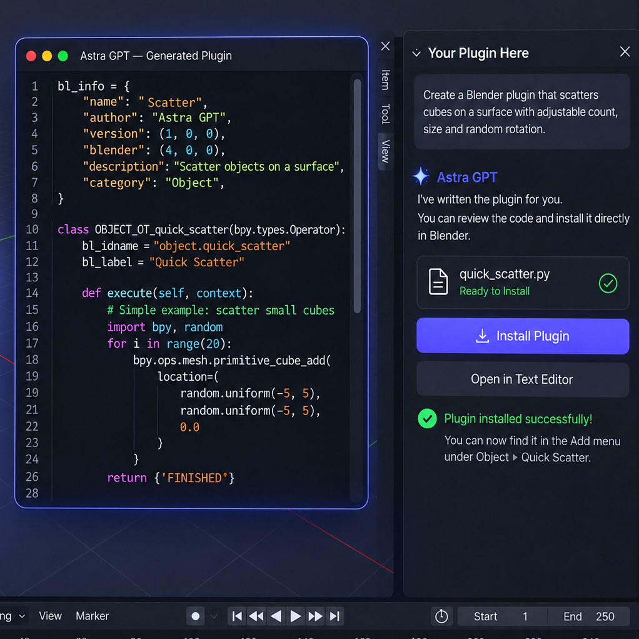
Task: Click the Install Plugin button
Action: click(x=523, y=336)
